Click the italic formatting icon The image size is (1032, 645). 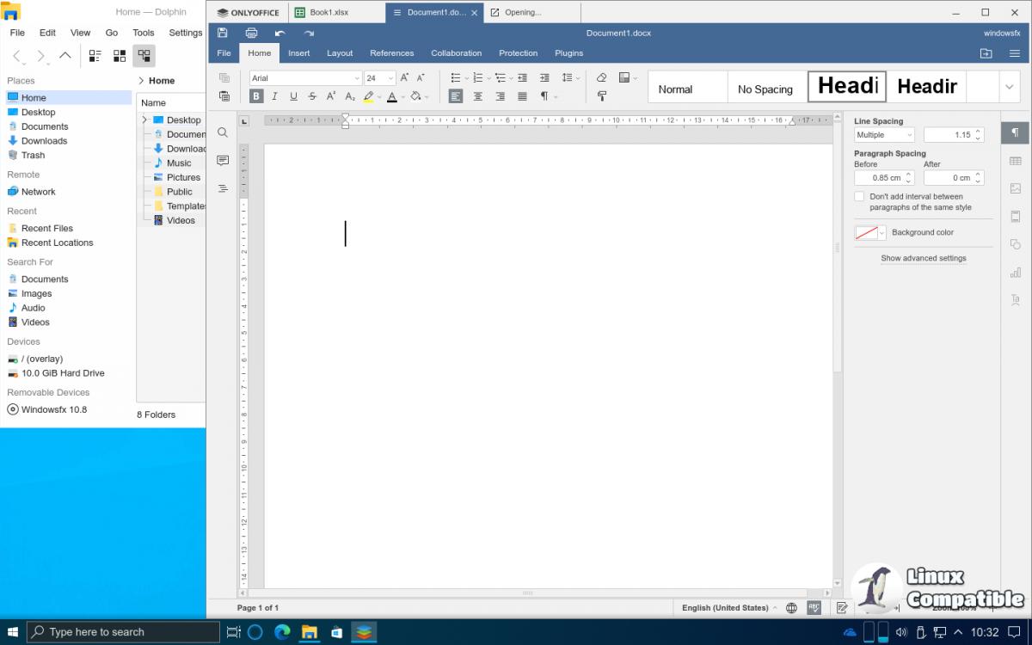[x=275, y=96]
